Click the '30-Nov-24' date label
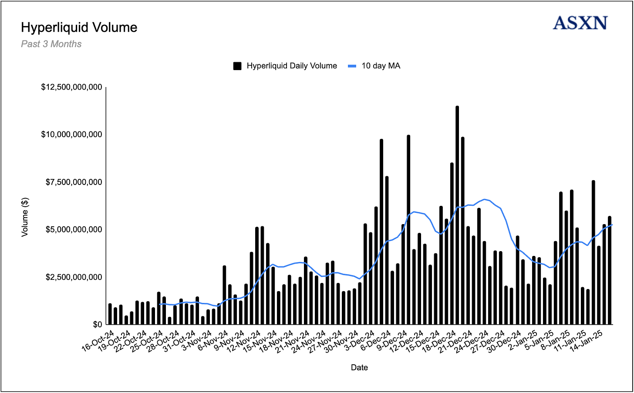The height and width of the screenshot is (393, 634). coord(342,341)
